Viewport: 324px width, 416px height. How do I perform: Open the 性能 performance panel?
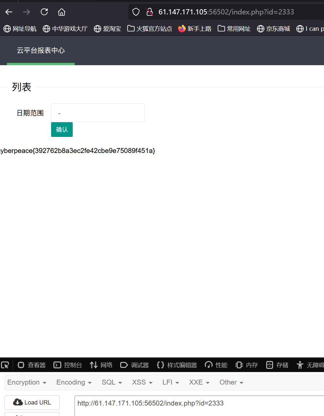216,365
